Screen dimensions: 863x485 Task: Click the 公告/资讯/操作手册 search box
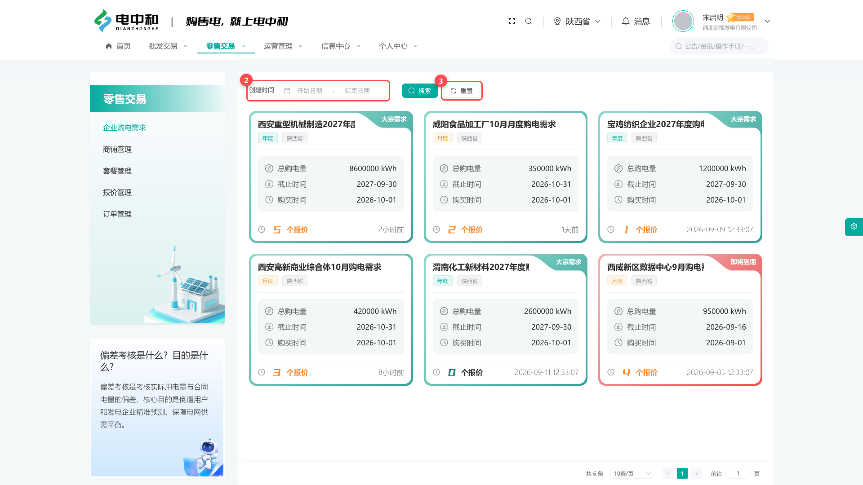(x=719, y=46)
